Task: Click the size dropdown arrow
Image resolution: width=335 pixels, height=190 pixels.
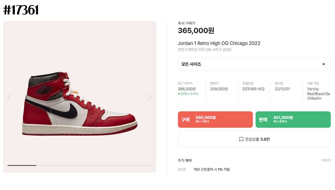Action: (323, 64)
